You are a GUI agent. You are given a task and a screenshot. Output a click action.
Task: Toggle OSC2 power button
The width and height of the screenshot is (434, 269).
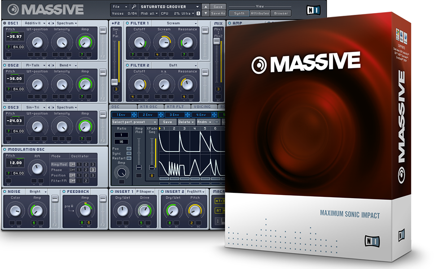4,65
